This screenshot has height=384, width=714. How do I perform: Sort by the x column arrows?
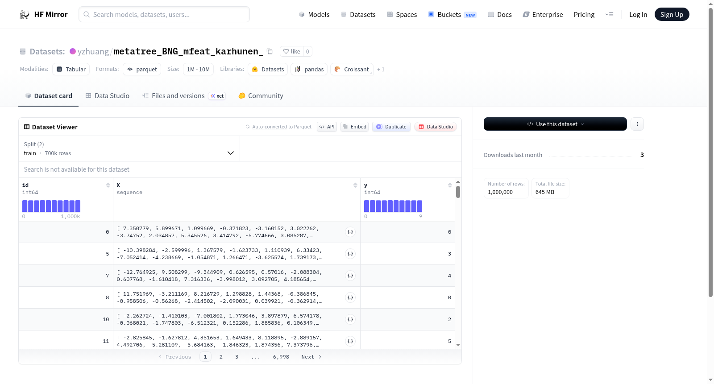(x=355, y=185)
